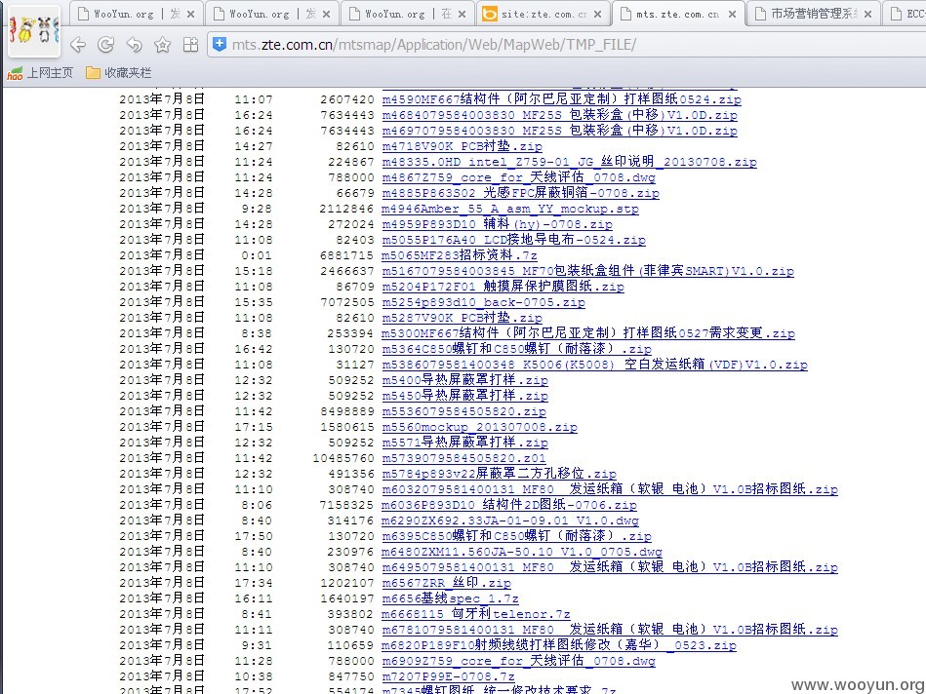Screen dimensions: 926x694
Task: Open m5300MF667结构件 需求变更.zip link
Action: point(588,333)
